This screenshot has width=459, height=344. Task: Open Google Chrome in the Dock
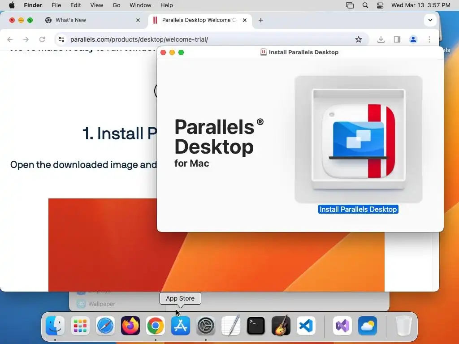coord(156,326)
